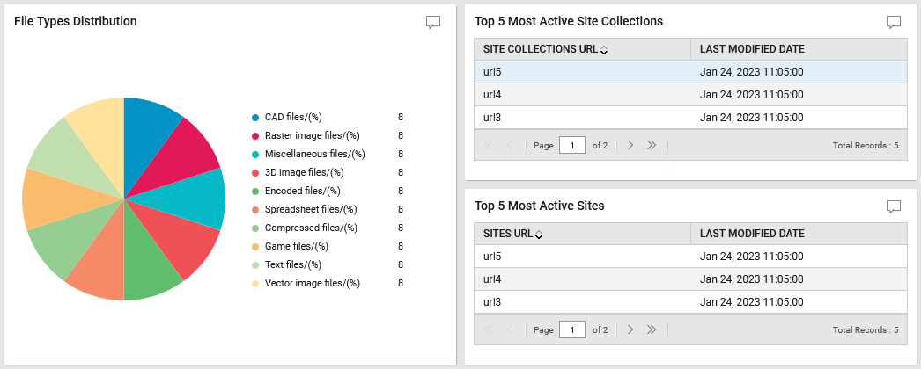Click page number field in Active Sites pager
The width and height of the screenshot is (921, 369).
point(572,329)
